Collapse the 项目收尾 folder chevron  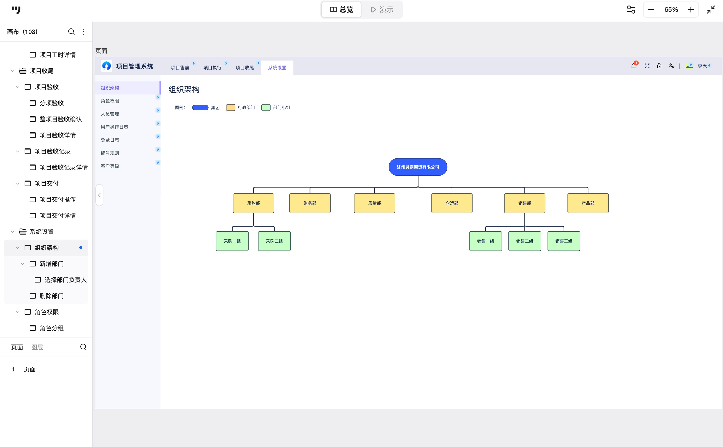(12, 71)
